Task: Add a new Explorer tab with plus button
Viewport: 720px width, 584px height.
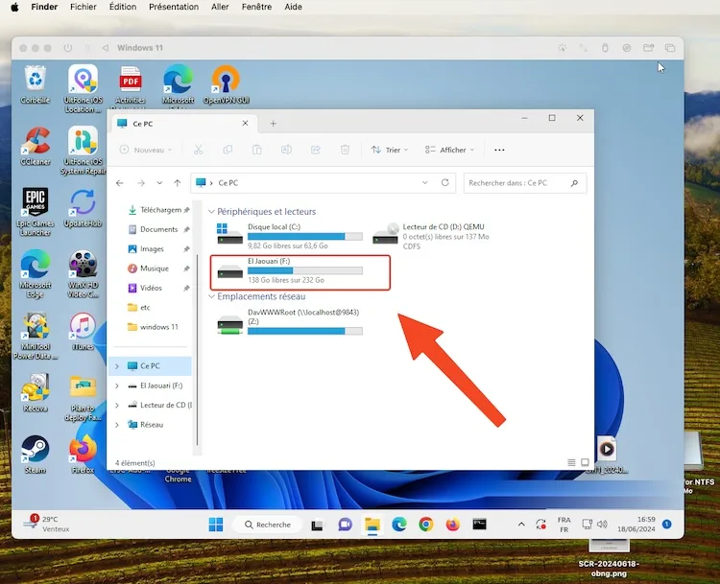Action: [274, 124]
